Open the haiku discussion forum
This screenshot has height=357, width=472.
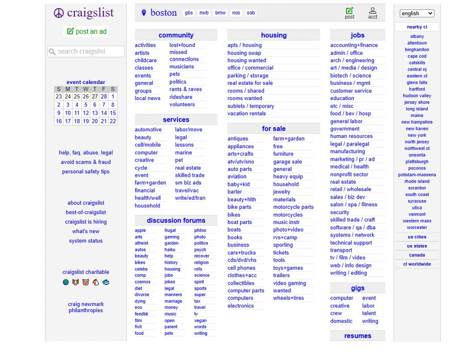(170, 250)
